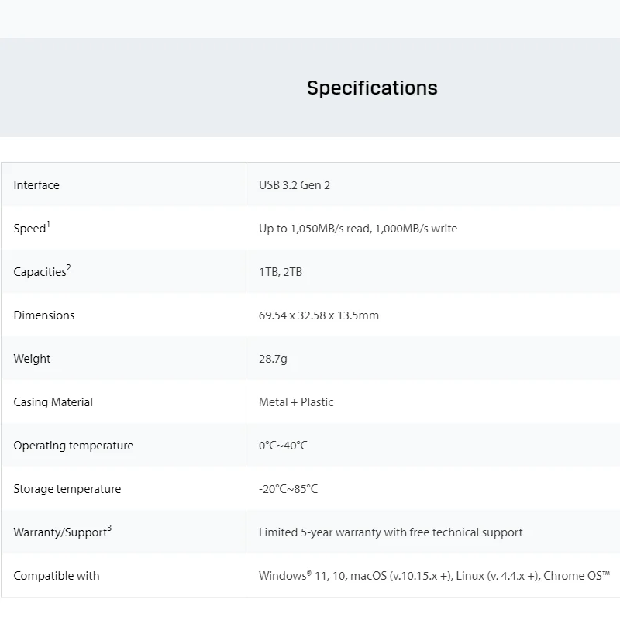Click the Dimensions row label
This screenshot has height=620, width=620.
pyautogui.click(x=44, y=315)
